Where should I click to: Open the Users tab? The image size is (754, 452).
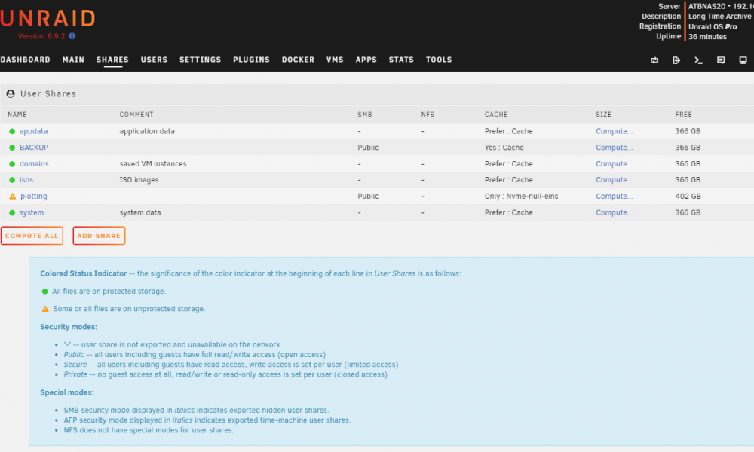(154, 60)
